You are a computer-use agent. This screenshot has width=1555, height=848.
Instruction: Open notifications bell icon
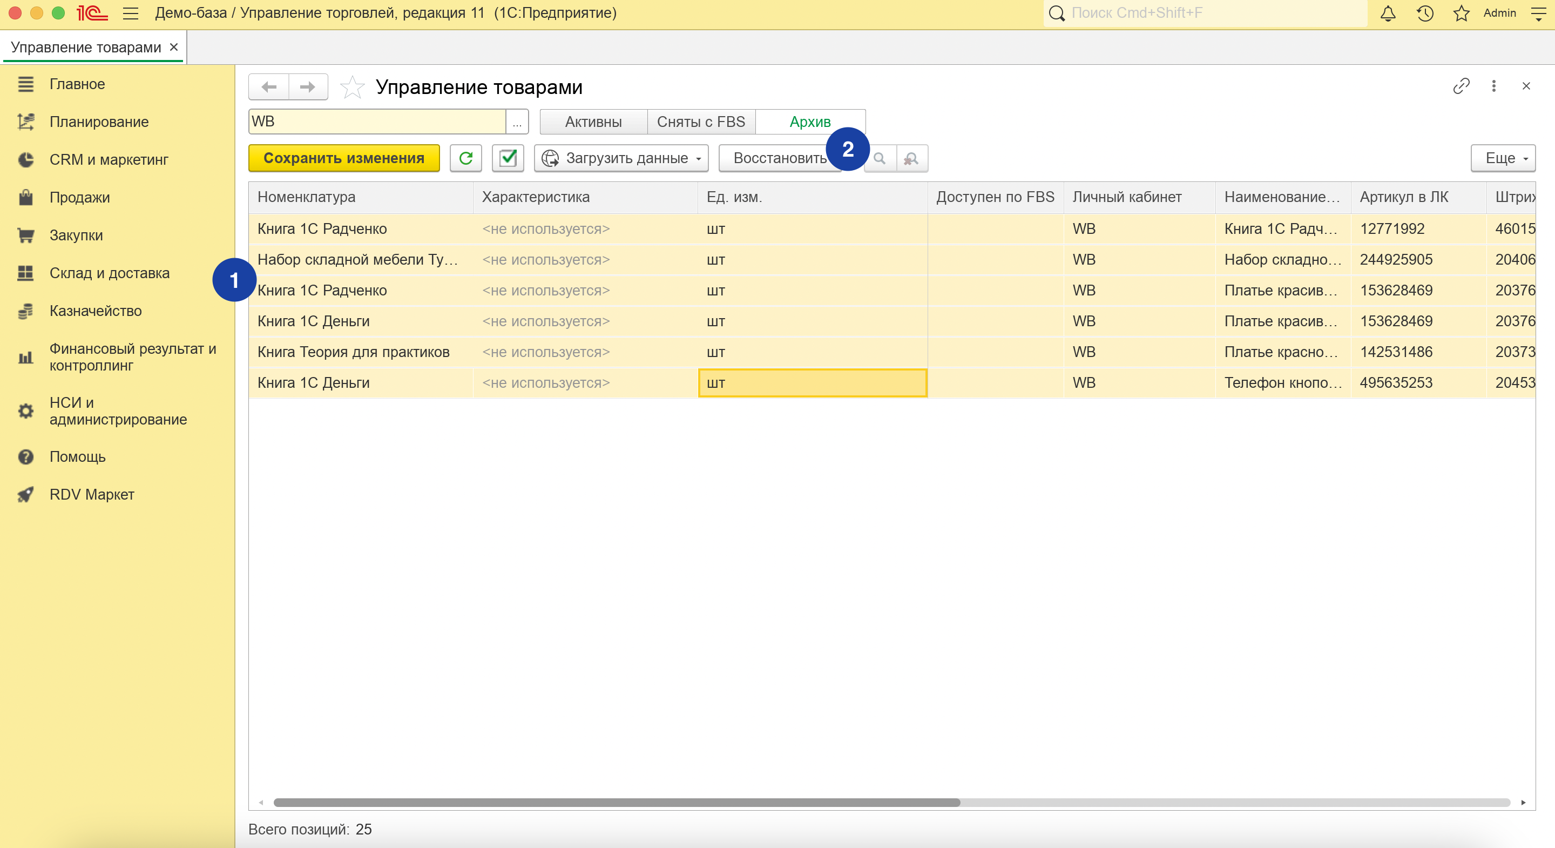click(1388, 14)
